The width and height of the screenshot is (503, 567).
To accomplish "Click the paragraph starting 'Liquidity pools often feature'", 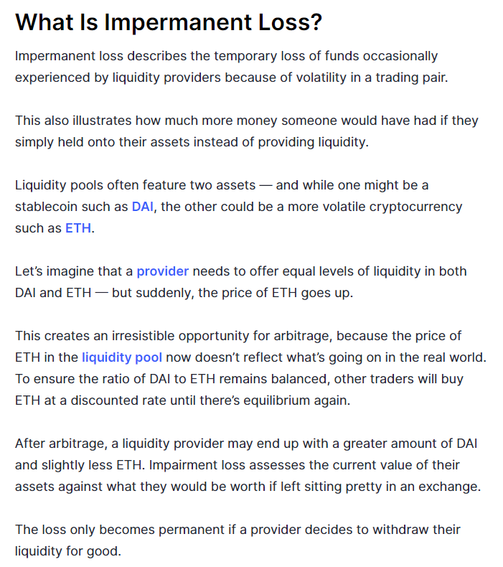I will click(239, 207).
